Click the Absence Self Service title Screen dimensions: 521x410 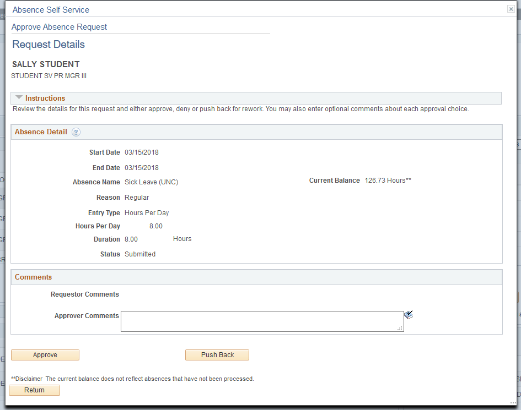51,10
